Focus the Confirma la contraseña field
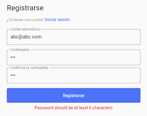The height and width of the screenshot is (116, 147). click(x=73, y=75)
